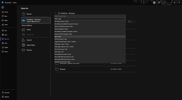Viewport: 182px width, 100px height.
Task: Select Single File Web Page format
Action: pos(90,42)
